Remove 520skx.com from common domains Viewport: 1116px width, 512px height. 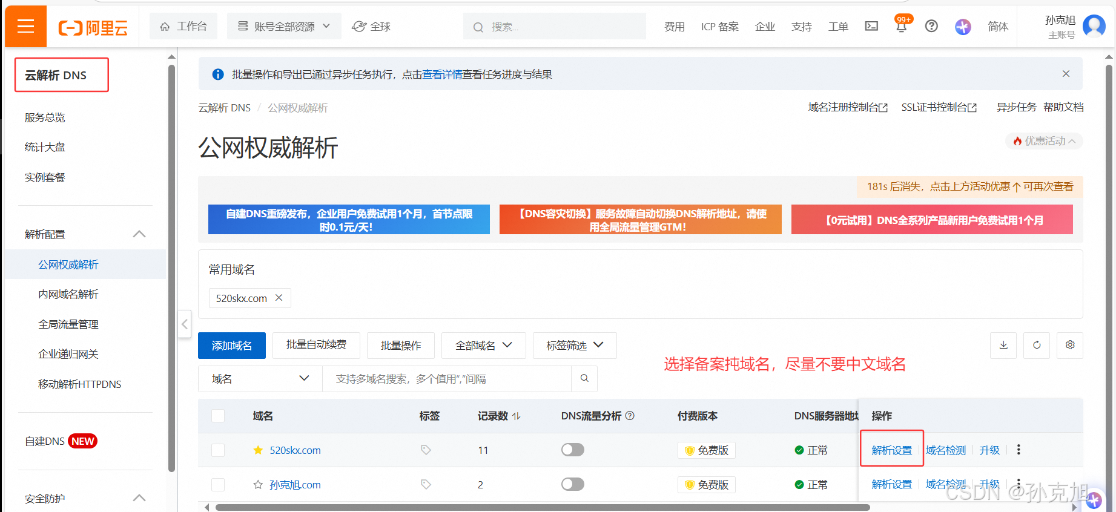279,298
